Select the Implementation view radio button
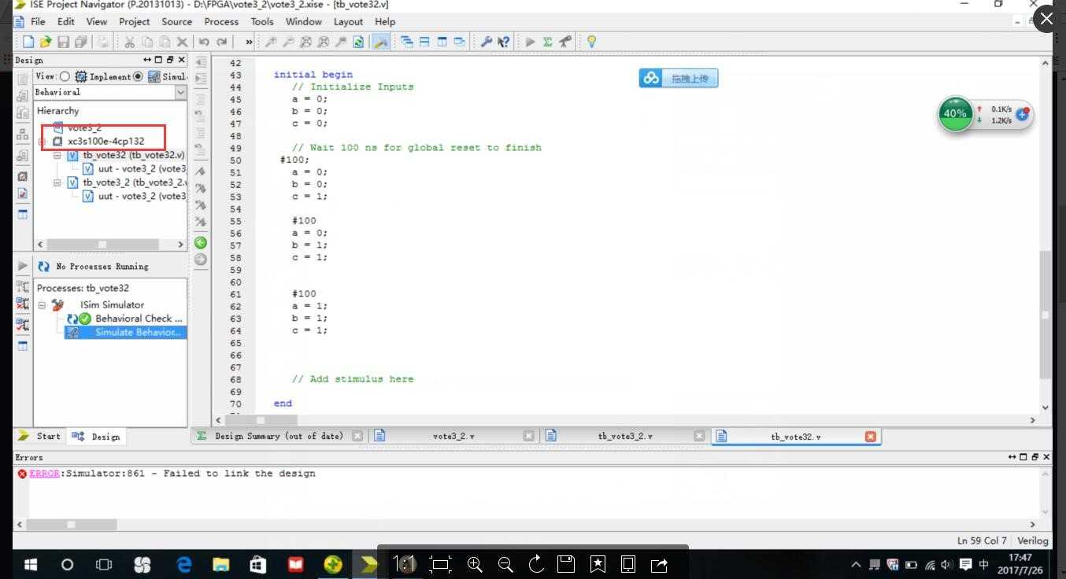 coord(65,76)
